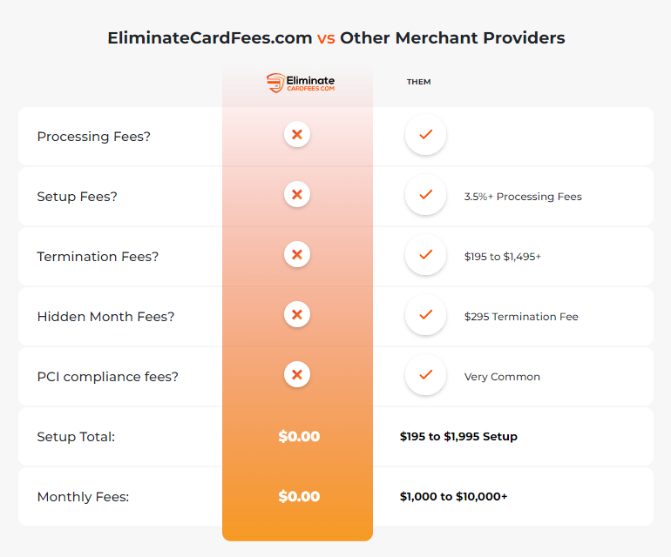
Task: Click the EliminateCardFees.com logo
Action: coord(301,83)
